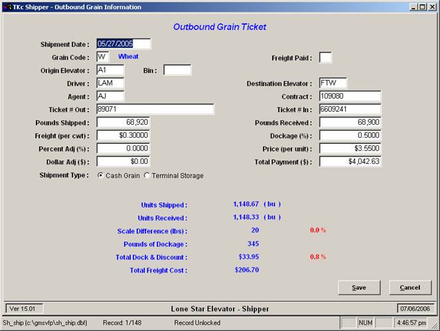Click the Origin Elevator field
This screenshot has height=331, width=440.
click(110, 70)
